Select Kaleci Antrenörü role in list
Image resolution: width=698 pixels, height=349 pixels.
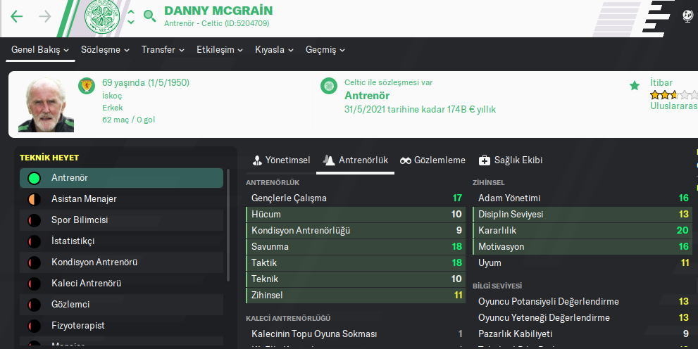click(87, 284)
